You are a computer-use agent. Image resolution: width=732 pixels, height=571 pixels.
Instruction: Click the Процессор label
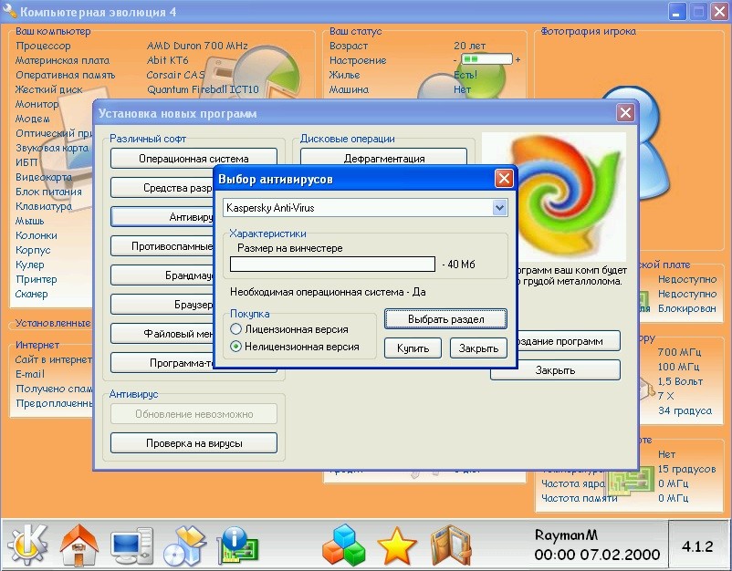pos(43,46)
